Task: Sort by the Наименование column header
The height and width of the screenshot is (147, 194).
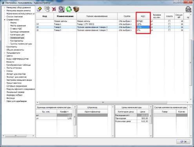Action: point(65,16)
